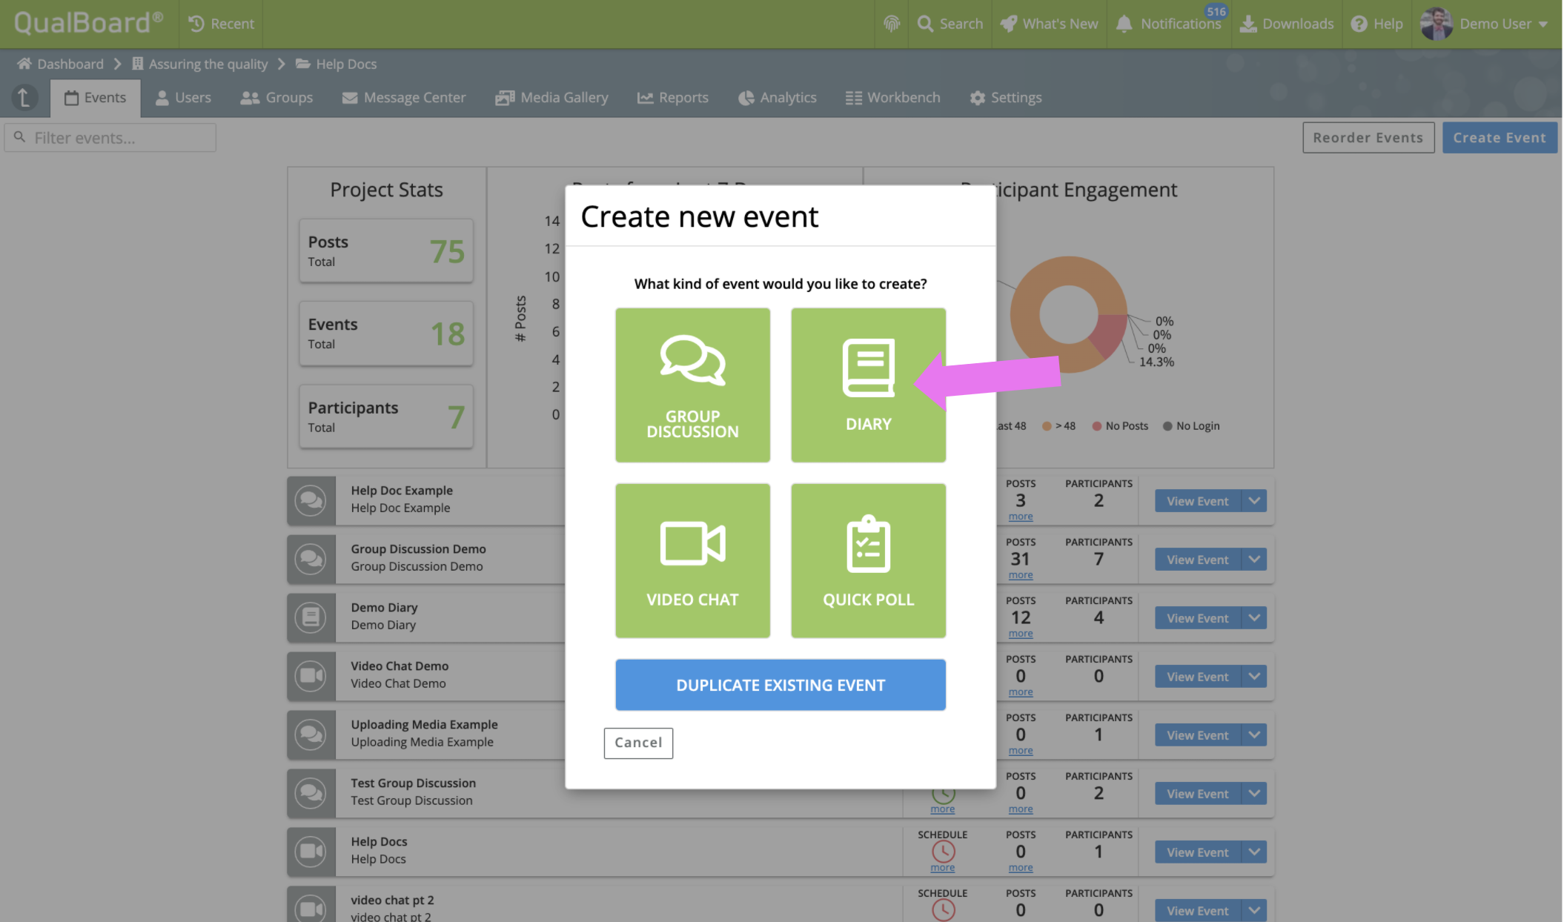Screen dimensions: 1564x922
Task: Switch to the Media Gallery tab
Action: 551,97
